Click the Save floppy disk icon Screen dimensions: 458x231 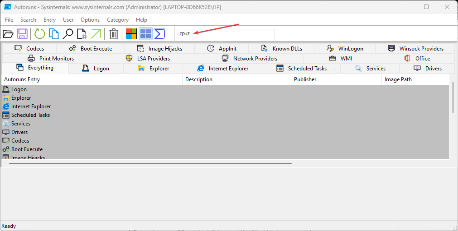click(x=22, y=34)
